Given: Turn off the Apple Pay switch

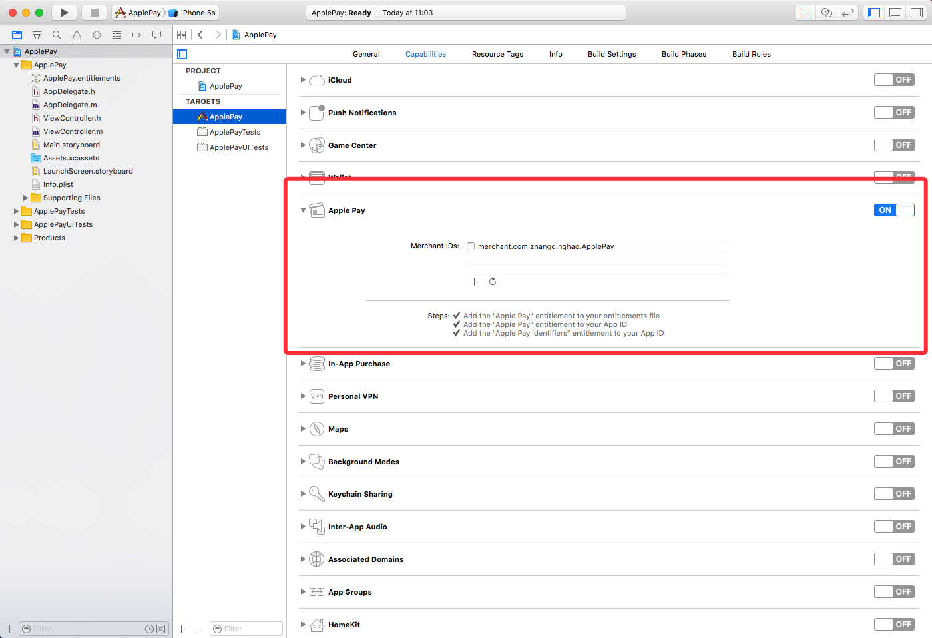Looking at the screenshot, I should coord(894,210).
